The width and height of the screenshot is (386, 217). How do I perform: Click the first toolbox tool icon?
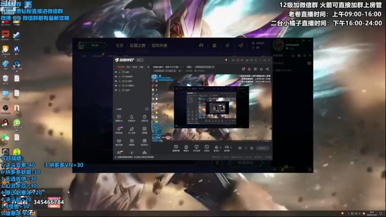pos(119,118)
